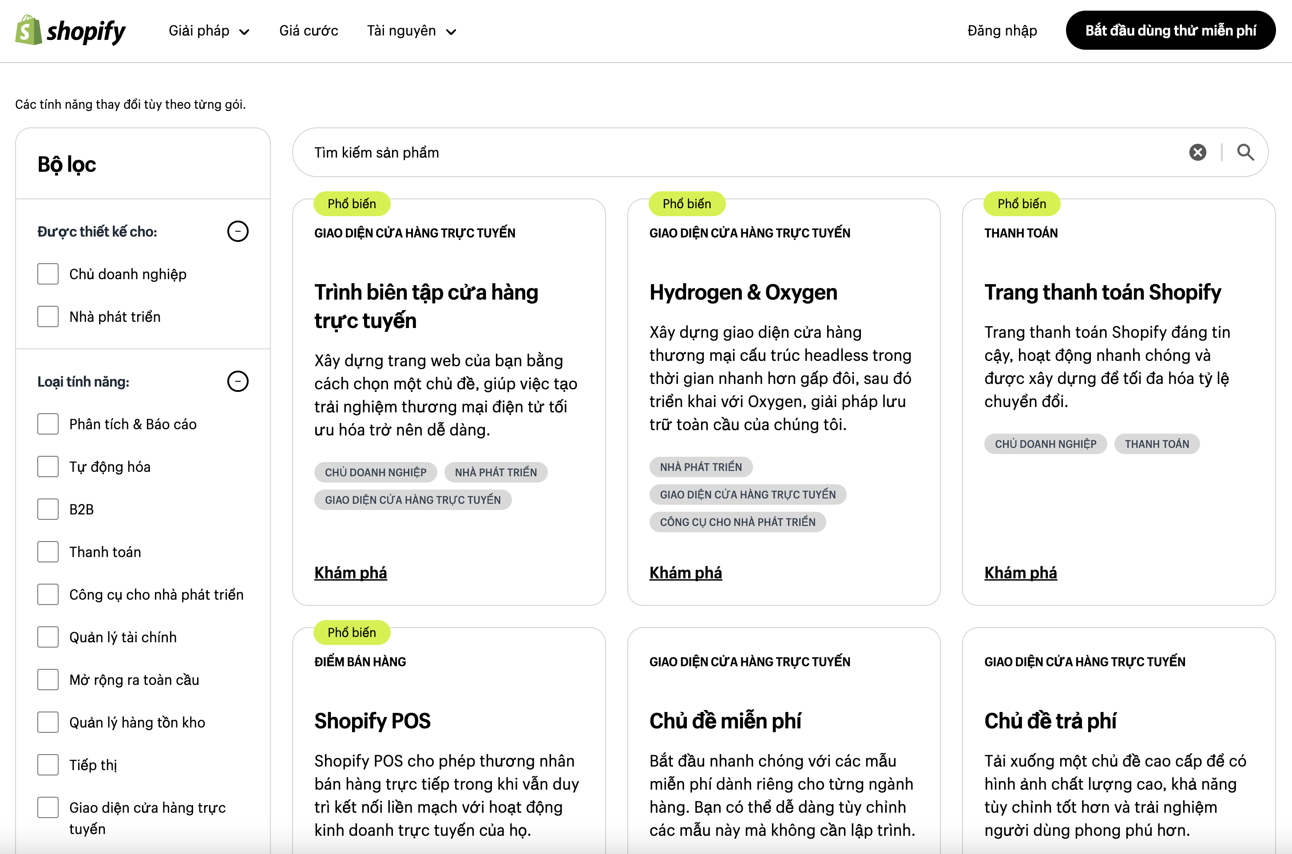Select the 'Tiếp thị' checkbox
This screenshot has width=1292, height=854.
tap(48, 765)
